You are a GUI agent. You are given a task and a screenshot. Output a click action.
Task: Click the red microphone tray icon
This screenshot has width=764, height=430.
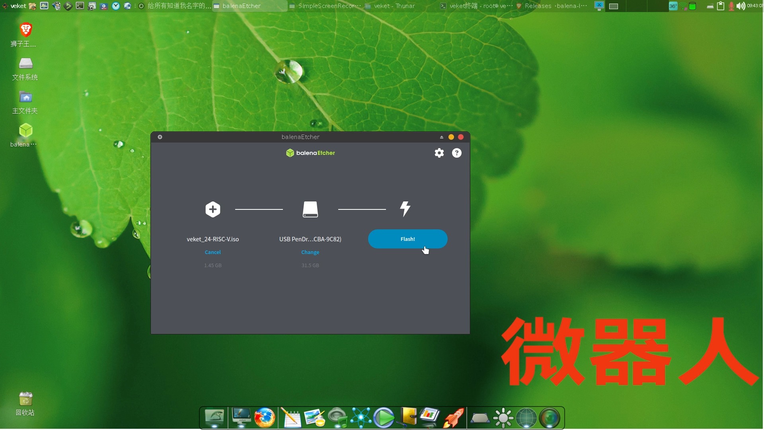point(731,6)
